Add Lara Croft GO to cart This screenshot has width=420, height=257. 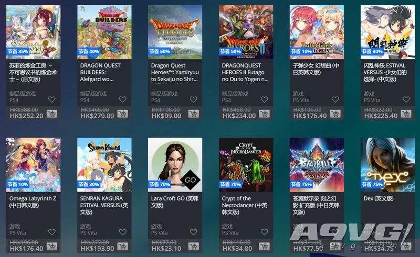click(193, 247)
